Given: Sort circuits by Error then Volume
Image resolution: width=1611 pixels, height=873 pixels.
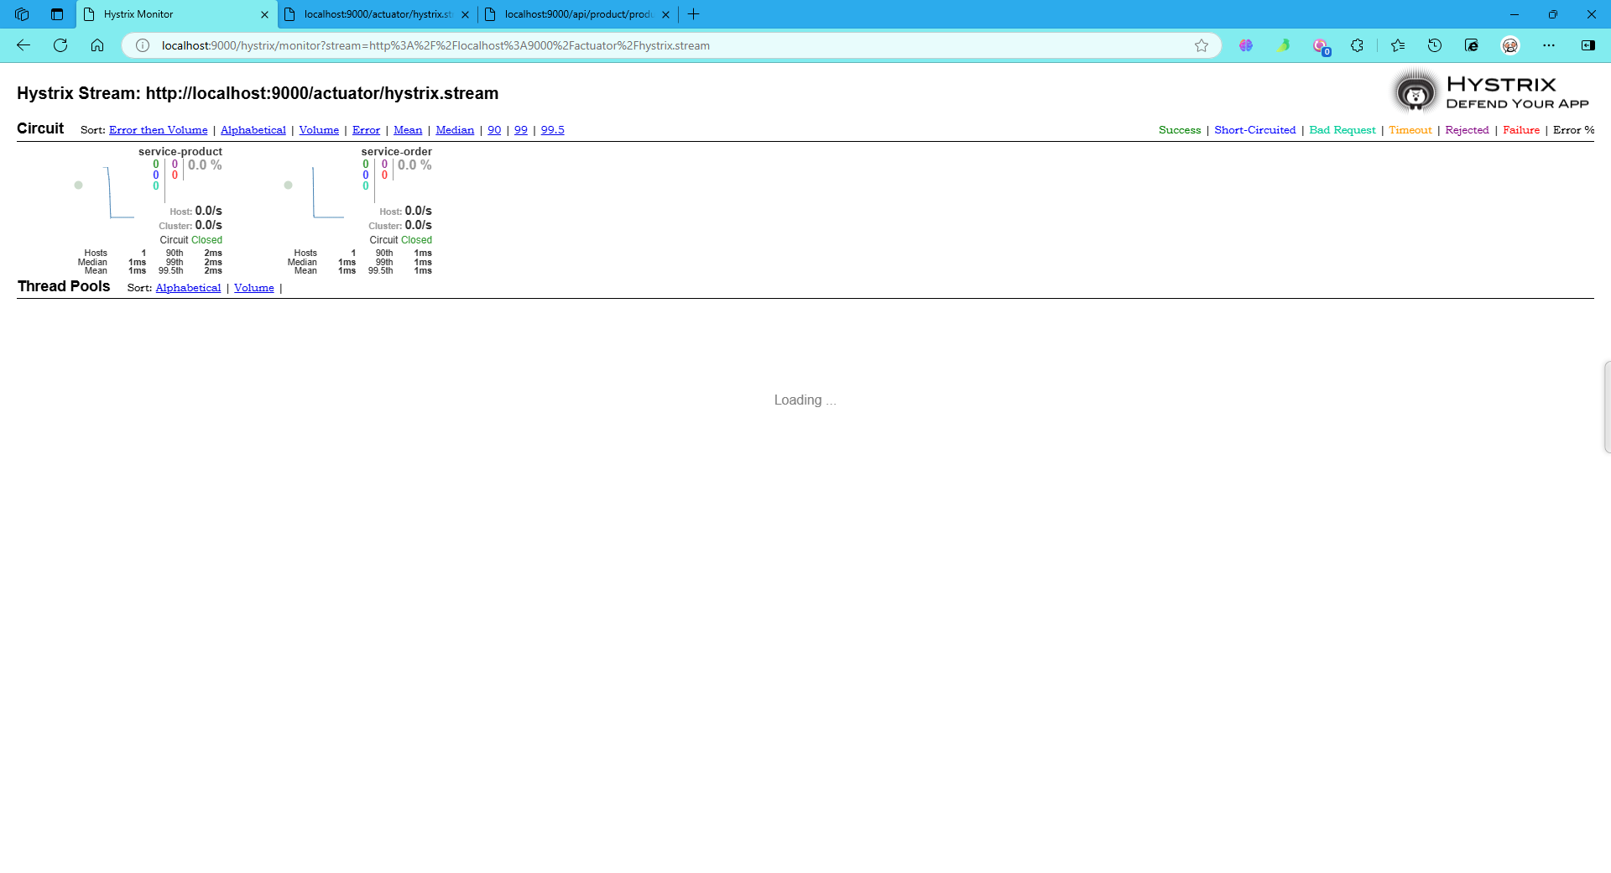Looking at the screenshot, I should coord(158,130).
